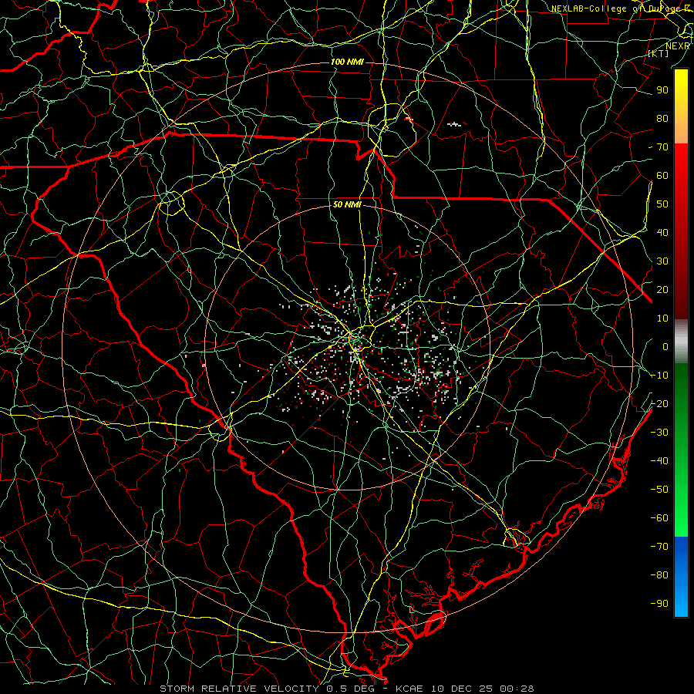694x694 pixels.
Task: Click the -90 value on the velocity scale
Action: [659, 604]
